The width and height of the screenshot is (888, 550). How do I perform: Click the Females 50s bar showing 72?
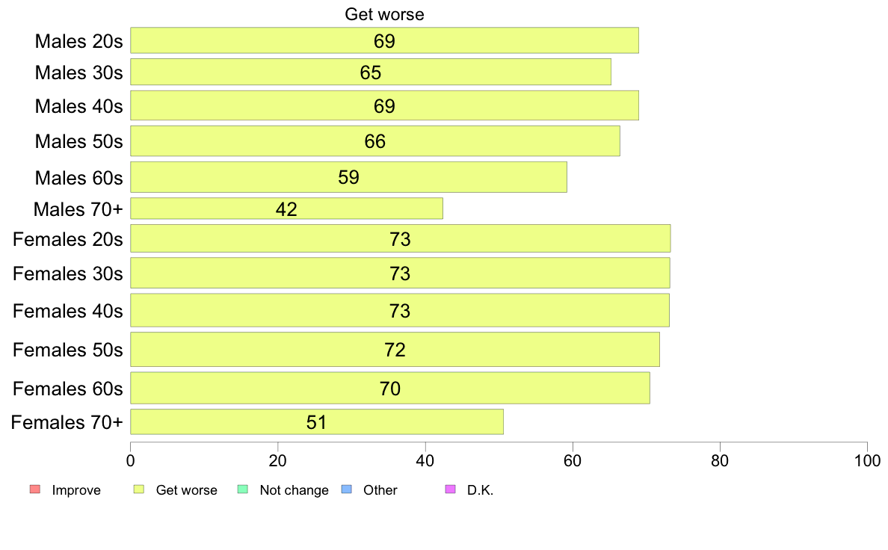395,350
